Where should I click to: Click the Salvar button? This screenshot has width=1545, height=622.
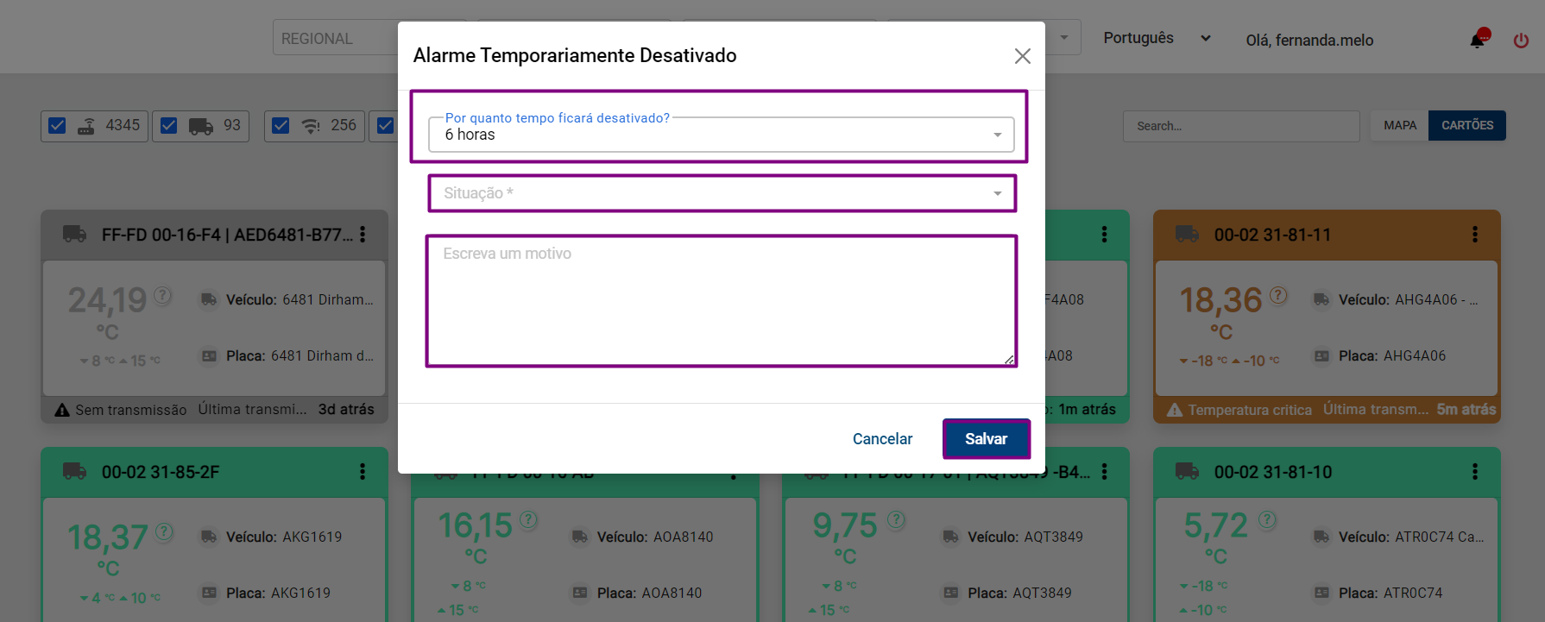point(986,439)
